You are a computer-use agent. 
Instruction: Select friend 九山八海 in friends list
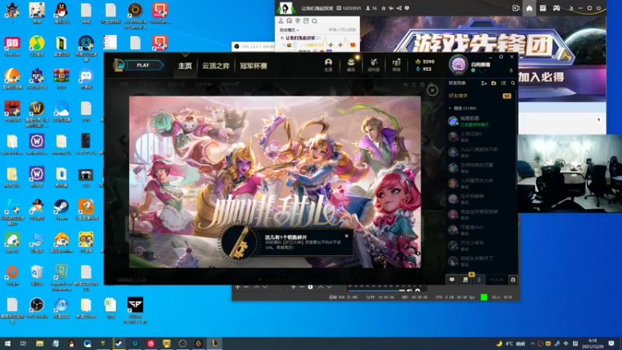480,152
